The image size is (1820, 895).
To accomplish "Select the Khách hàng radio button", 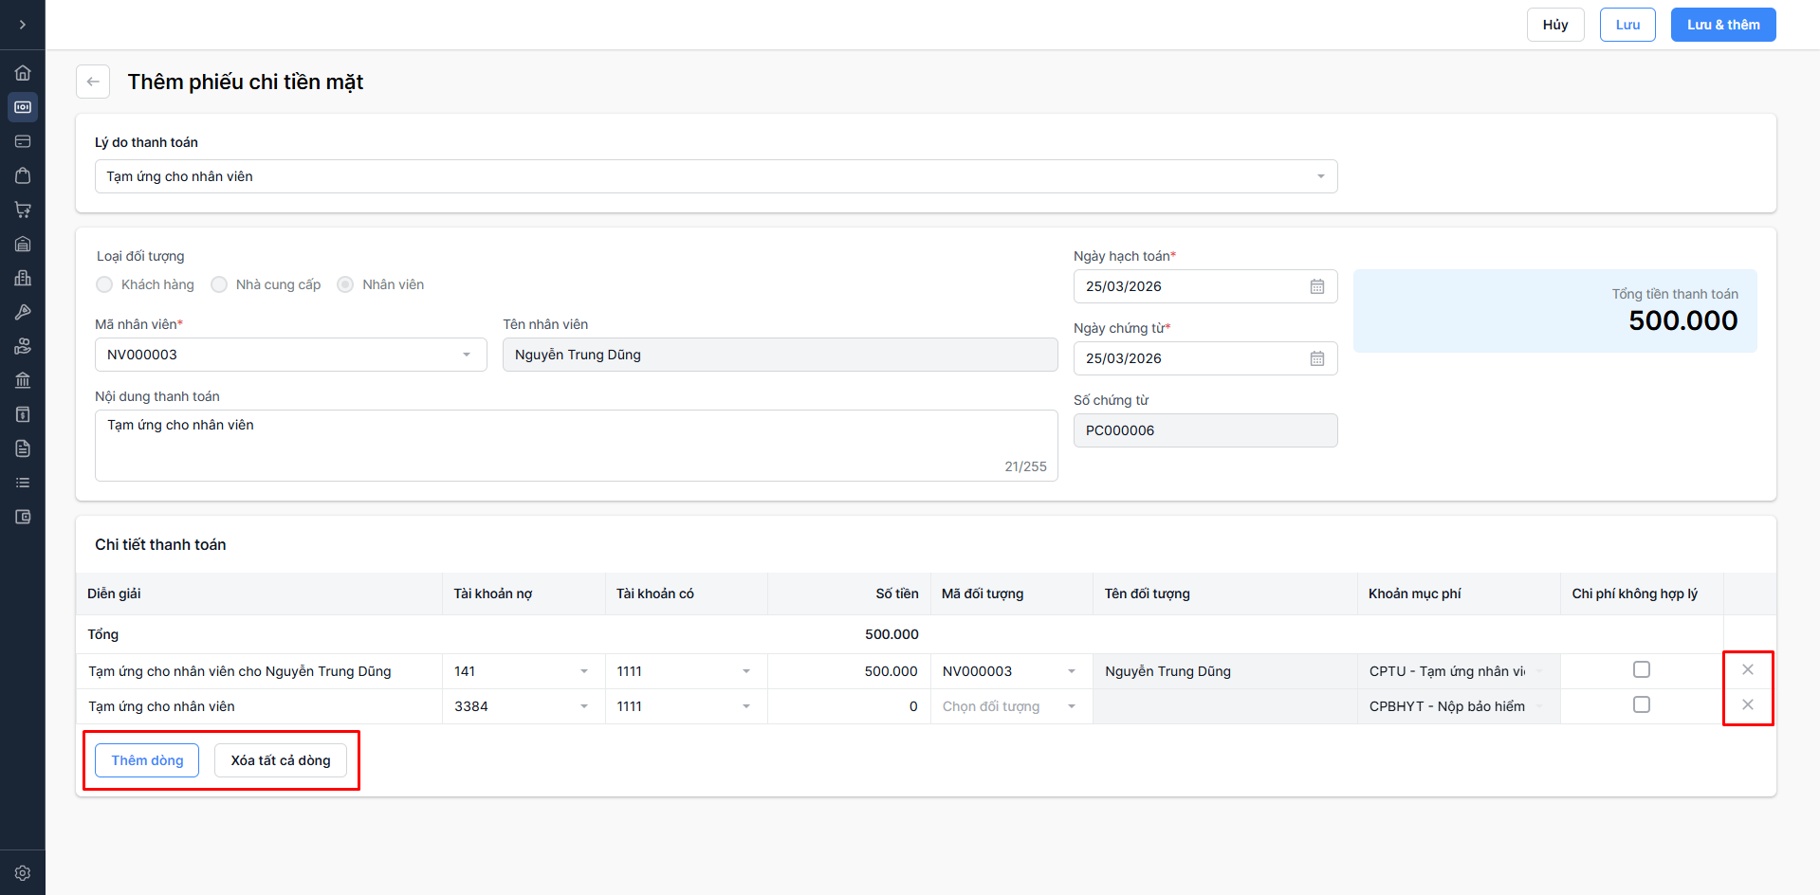I will [104, 284].
